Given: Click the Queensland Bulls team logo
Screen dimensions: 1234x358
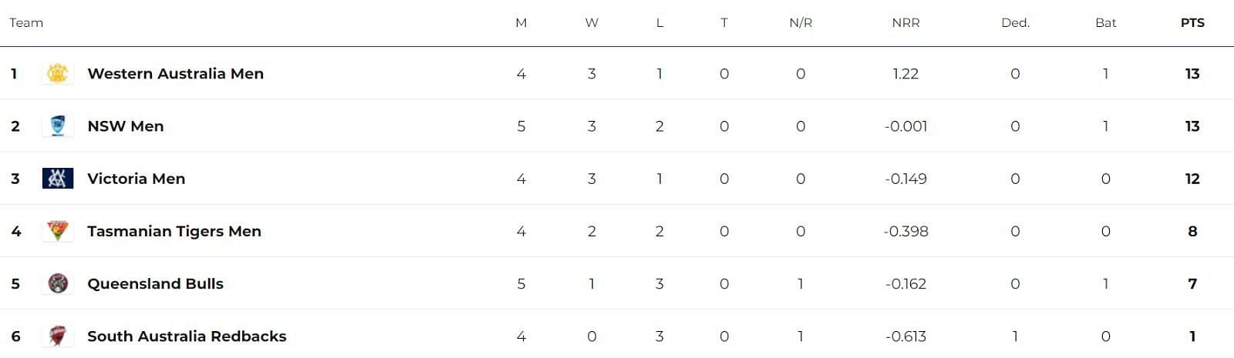Looking at the screenshot, I should click(x=58, y=283).
